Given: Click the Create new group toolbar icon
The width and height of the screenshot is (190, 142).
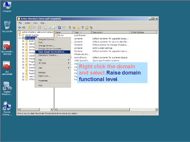Looking at the screenshot, I should pos(74,28).
